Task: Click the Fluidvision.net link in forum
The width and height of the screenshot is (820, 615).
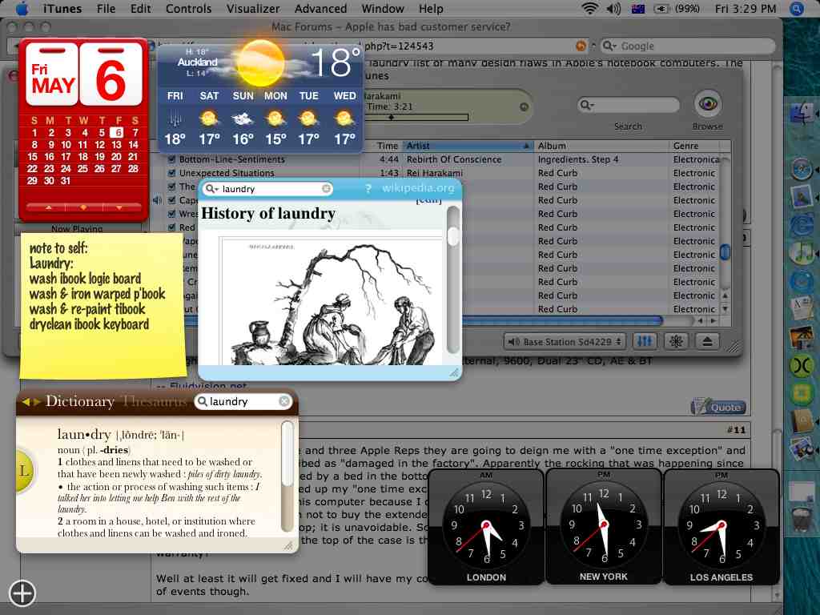Action: [208, 387]
